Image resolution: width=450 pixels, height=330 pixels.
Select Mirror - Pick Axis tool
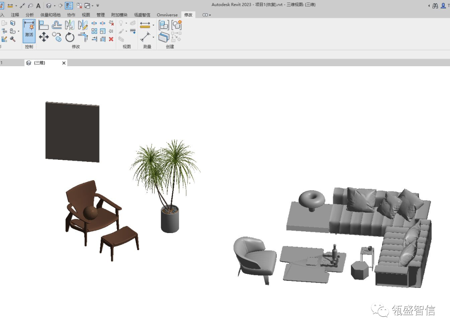click(x=70, y=25)
